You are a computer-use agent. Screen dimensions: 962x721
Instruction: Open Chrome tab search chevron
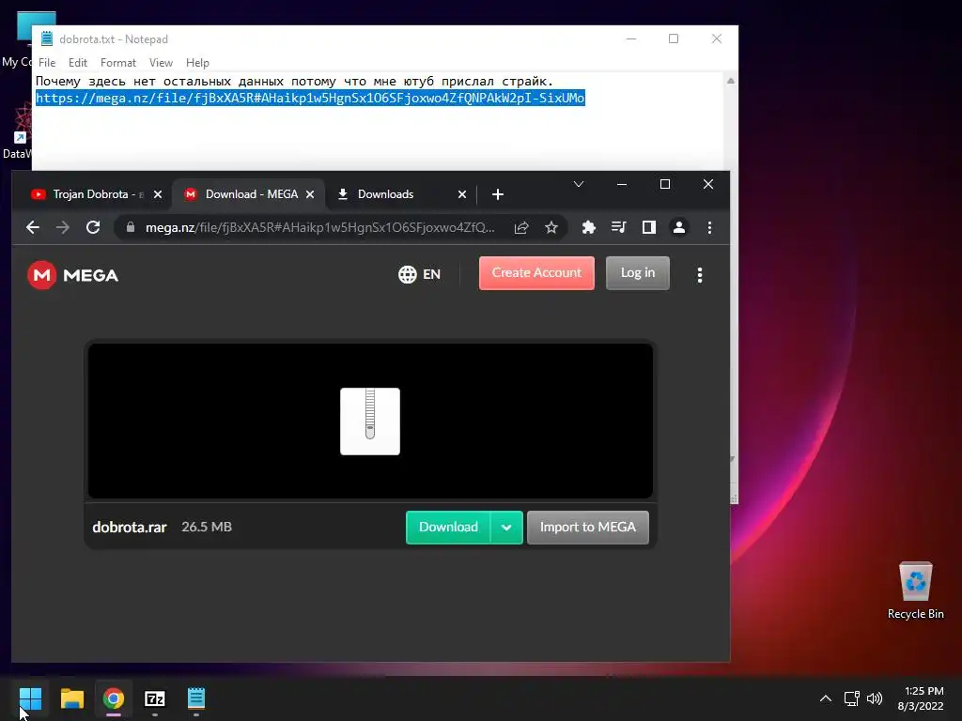tap(578, 184)
